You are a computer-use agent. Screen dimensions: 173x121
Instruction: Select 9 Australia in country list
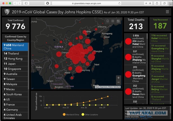(x=15, y=74)
